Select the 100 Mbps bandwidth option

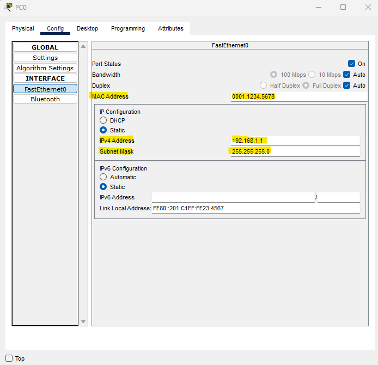(273, 75)
